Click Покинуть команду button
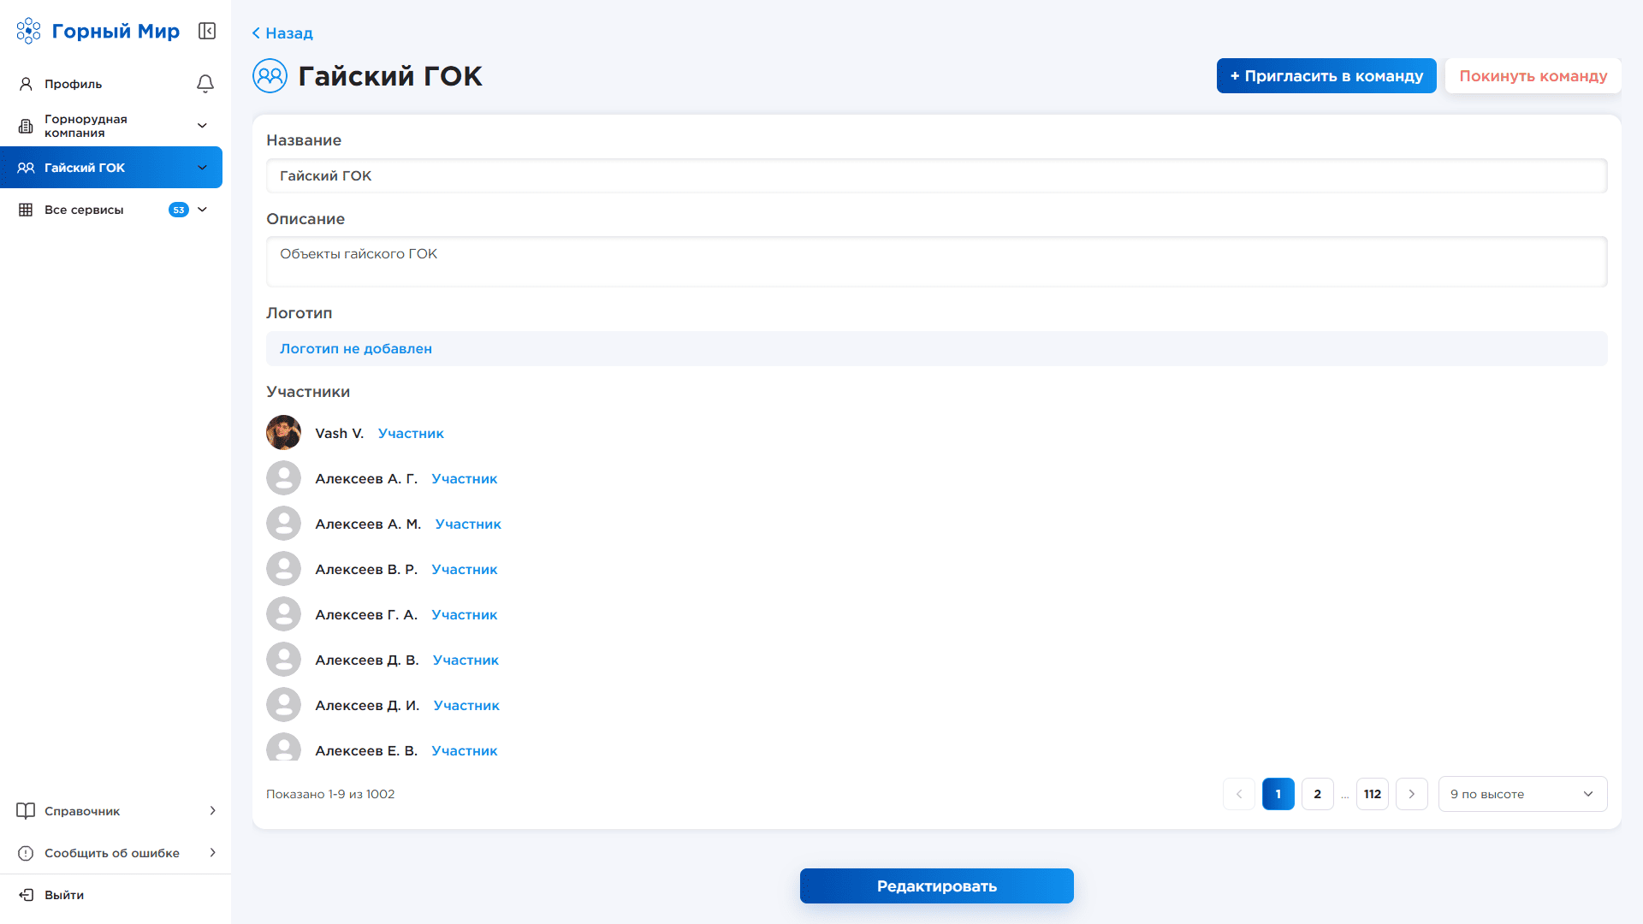The height and width of the screenshot is (924, 1643). point(1533,76)
